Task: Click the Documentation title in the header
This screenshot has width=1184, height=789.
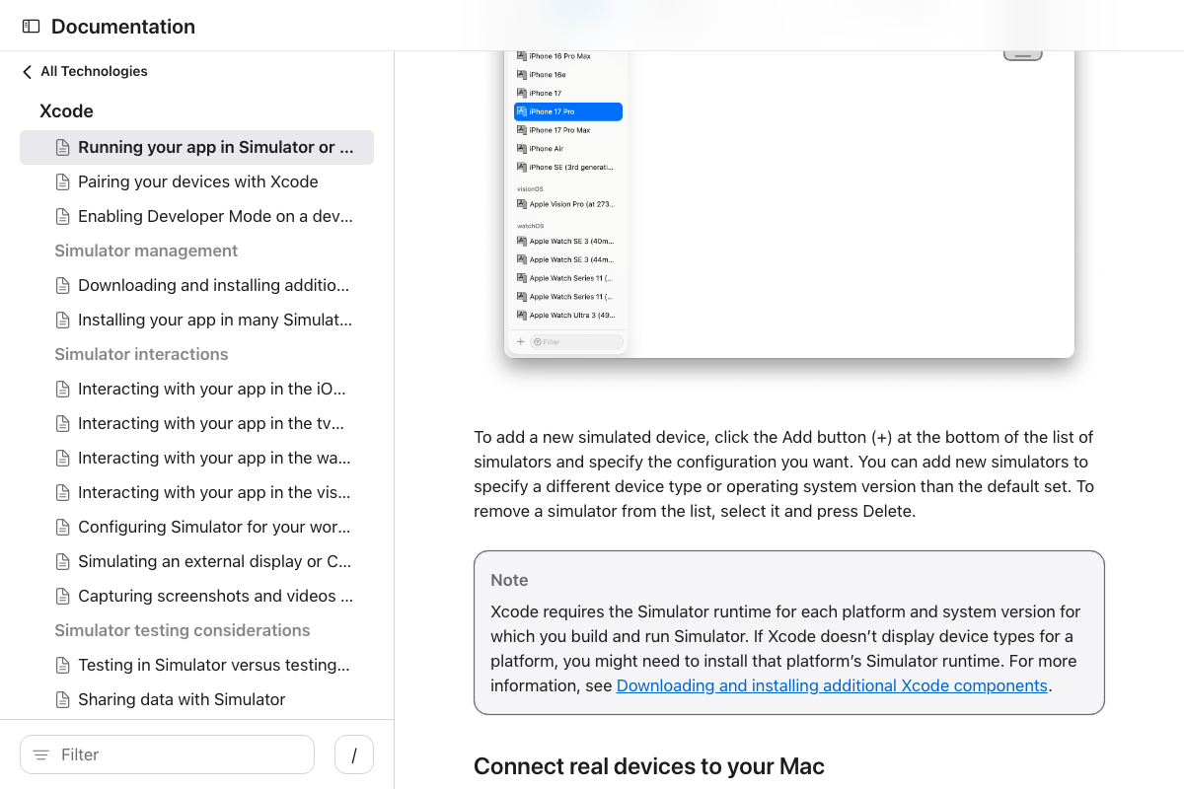Action: click(122, 26)
